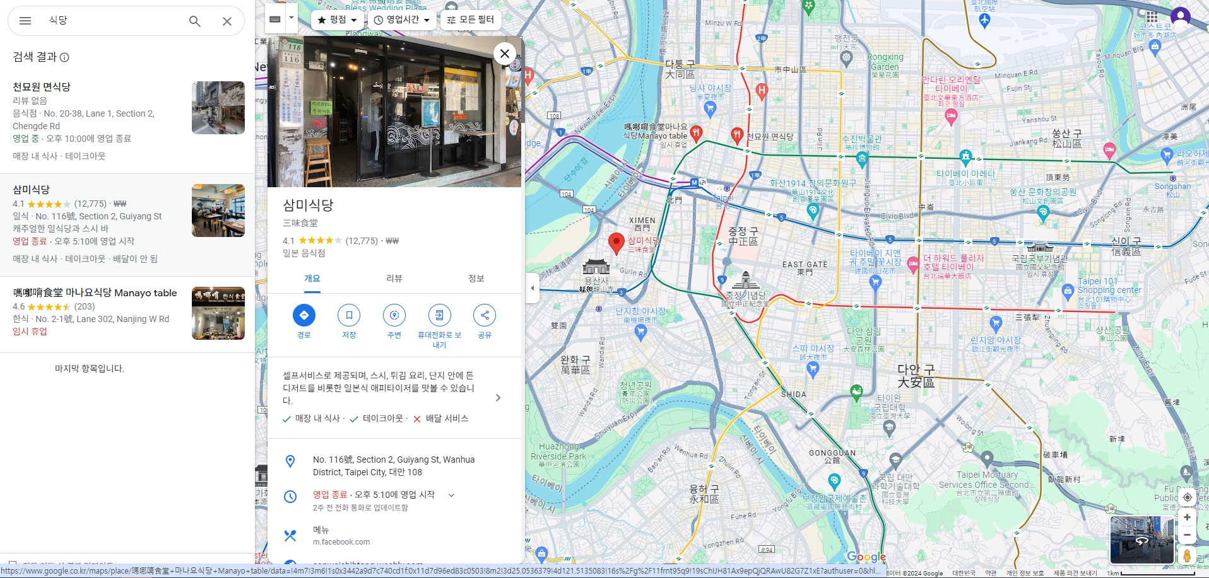Open the 삼미식당 result thumbnail
1209x578 pixels.
[x=218, y=211]
